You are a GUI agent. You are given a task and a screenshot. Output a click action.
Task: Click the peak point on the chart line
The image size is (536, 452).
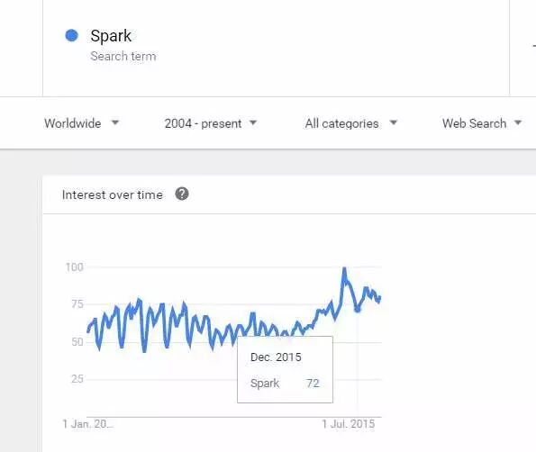click(344, 269)
